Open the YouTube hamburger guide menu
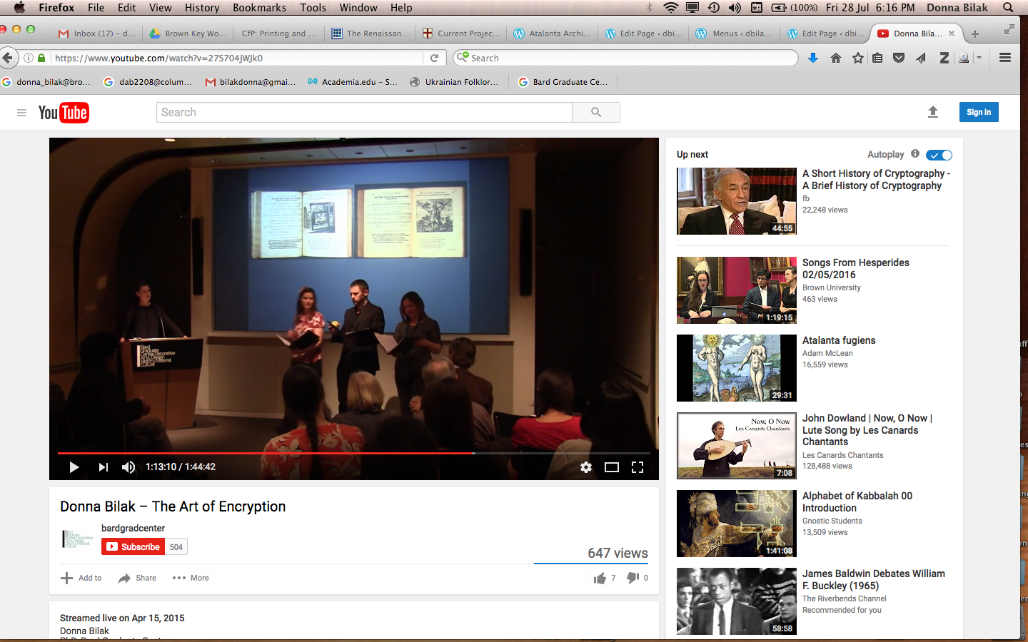This screenshot has width=1028, height=642. point(22,113)
